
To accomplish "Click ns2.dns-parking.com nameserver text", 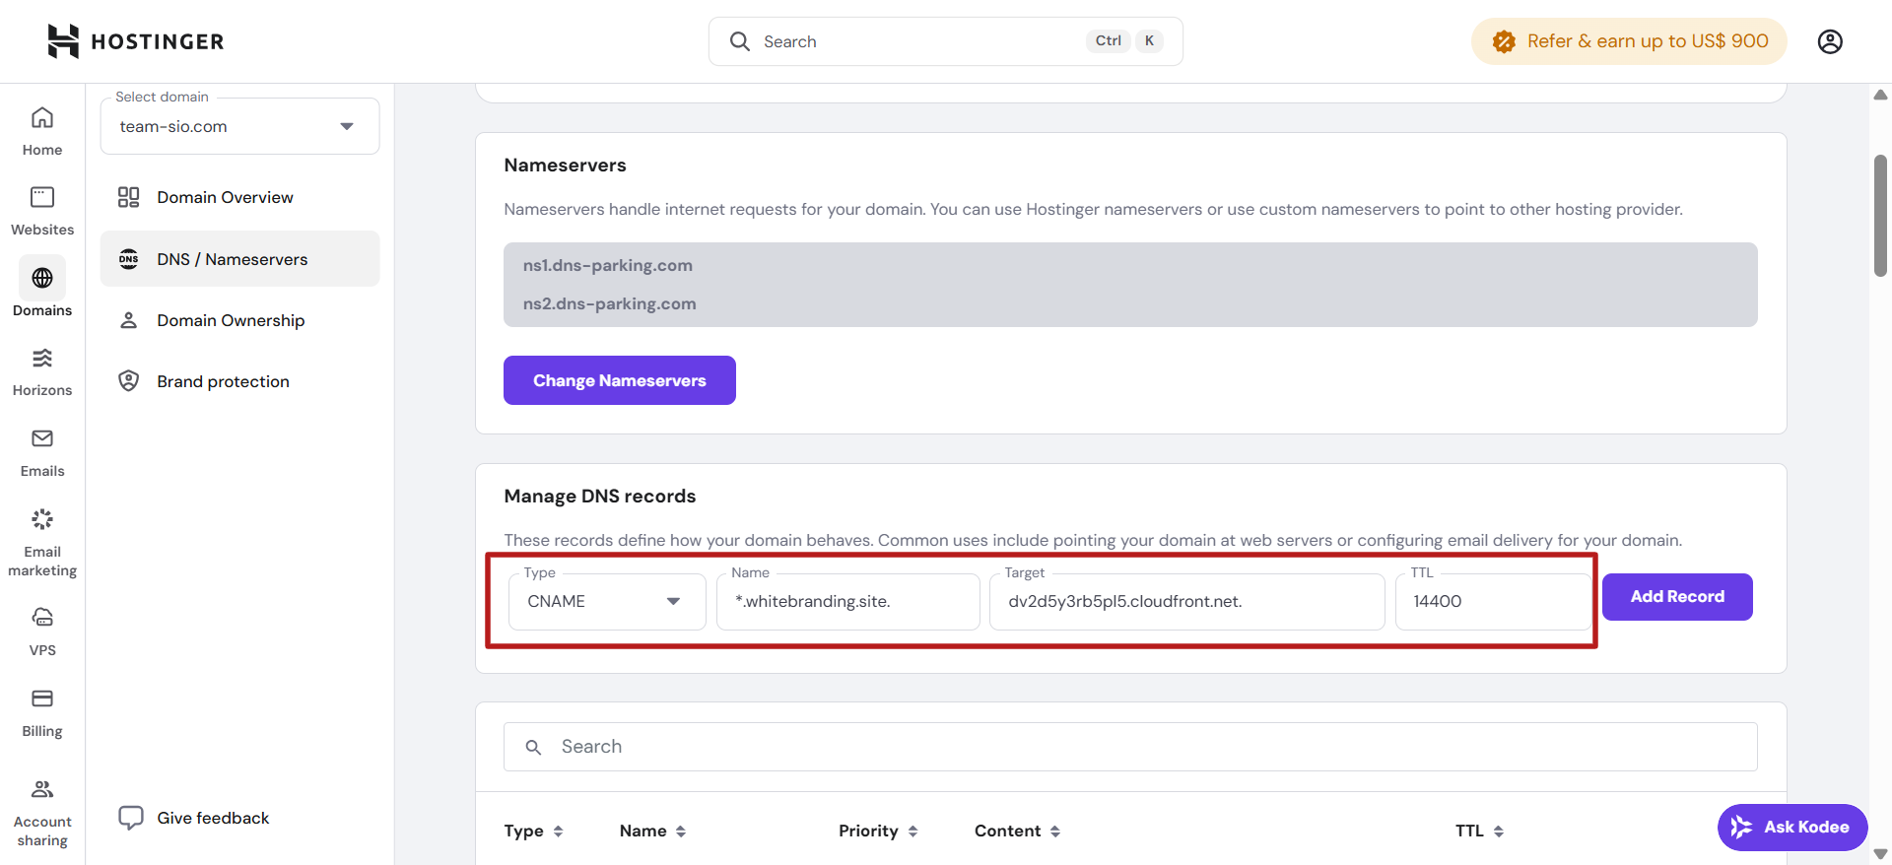I will click(x=609, y=304).
